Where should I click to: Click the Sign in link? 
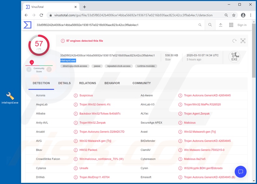point(242,25)
